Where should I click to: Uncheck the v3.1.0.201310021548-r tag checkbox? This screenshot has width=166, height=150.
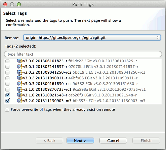(7, 95)
